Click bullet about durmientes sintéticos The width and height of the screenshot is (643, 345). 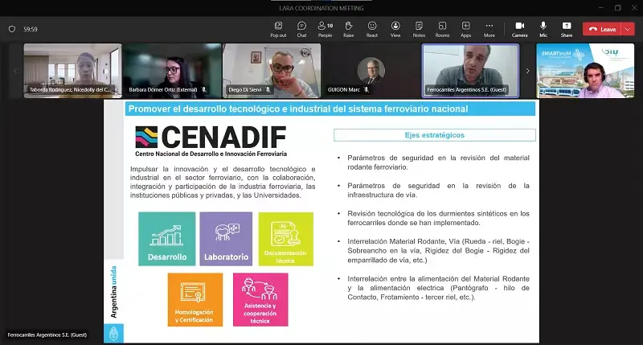(x=438, y=218)
